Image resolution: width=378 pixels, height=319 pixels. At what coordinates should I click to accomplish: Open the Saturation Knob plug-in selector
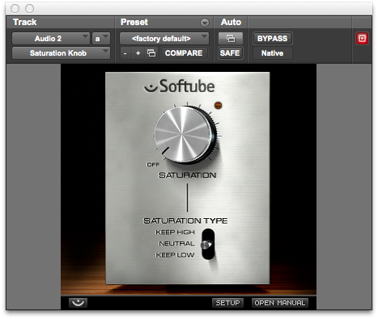point(61,53)
